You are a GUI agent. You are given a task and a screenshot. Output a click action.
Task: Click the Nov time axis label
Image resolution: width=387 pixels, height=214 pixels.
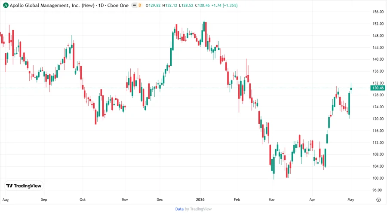[x=125, y=200]
